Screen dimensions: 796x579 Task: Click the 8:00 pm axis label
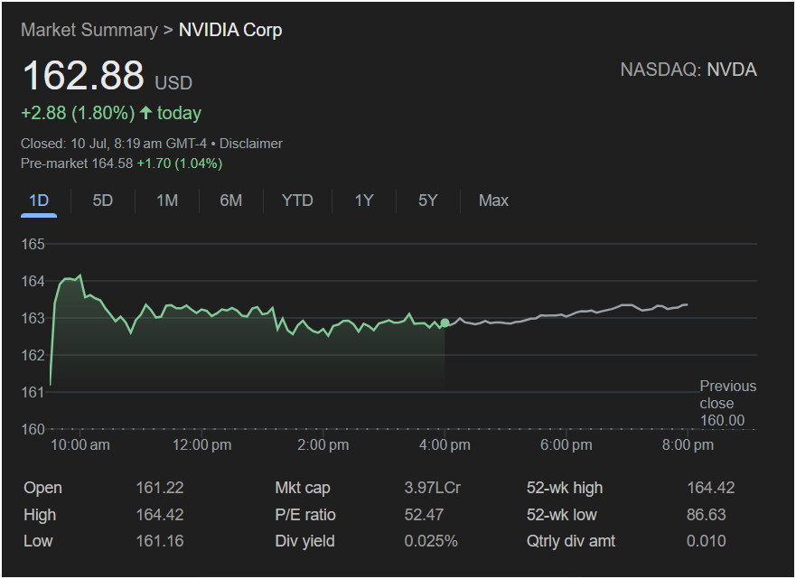[688, 445]
